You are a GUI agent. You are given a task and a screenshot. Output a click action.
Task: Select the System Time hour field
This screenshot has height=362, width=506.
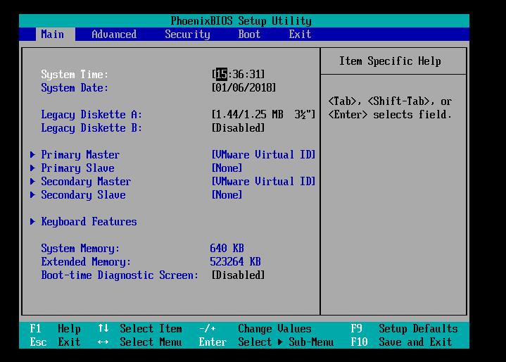pos(222,74)
